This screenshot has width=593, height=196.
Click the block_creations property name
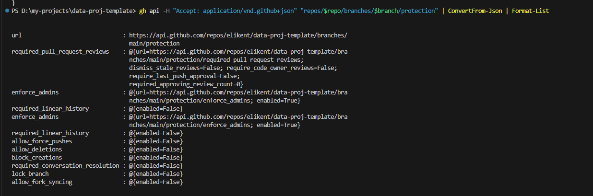tap(36, 157)
